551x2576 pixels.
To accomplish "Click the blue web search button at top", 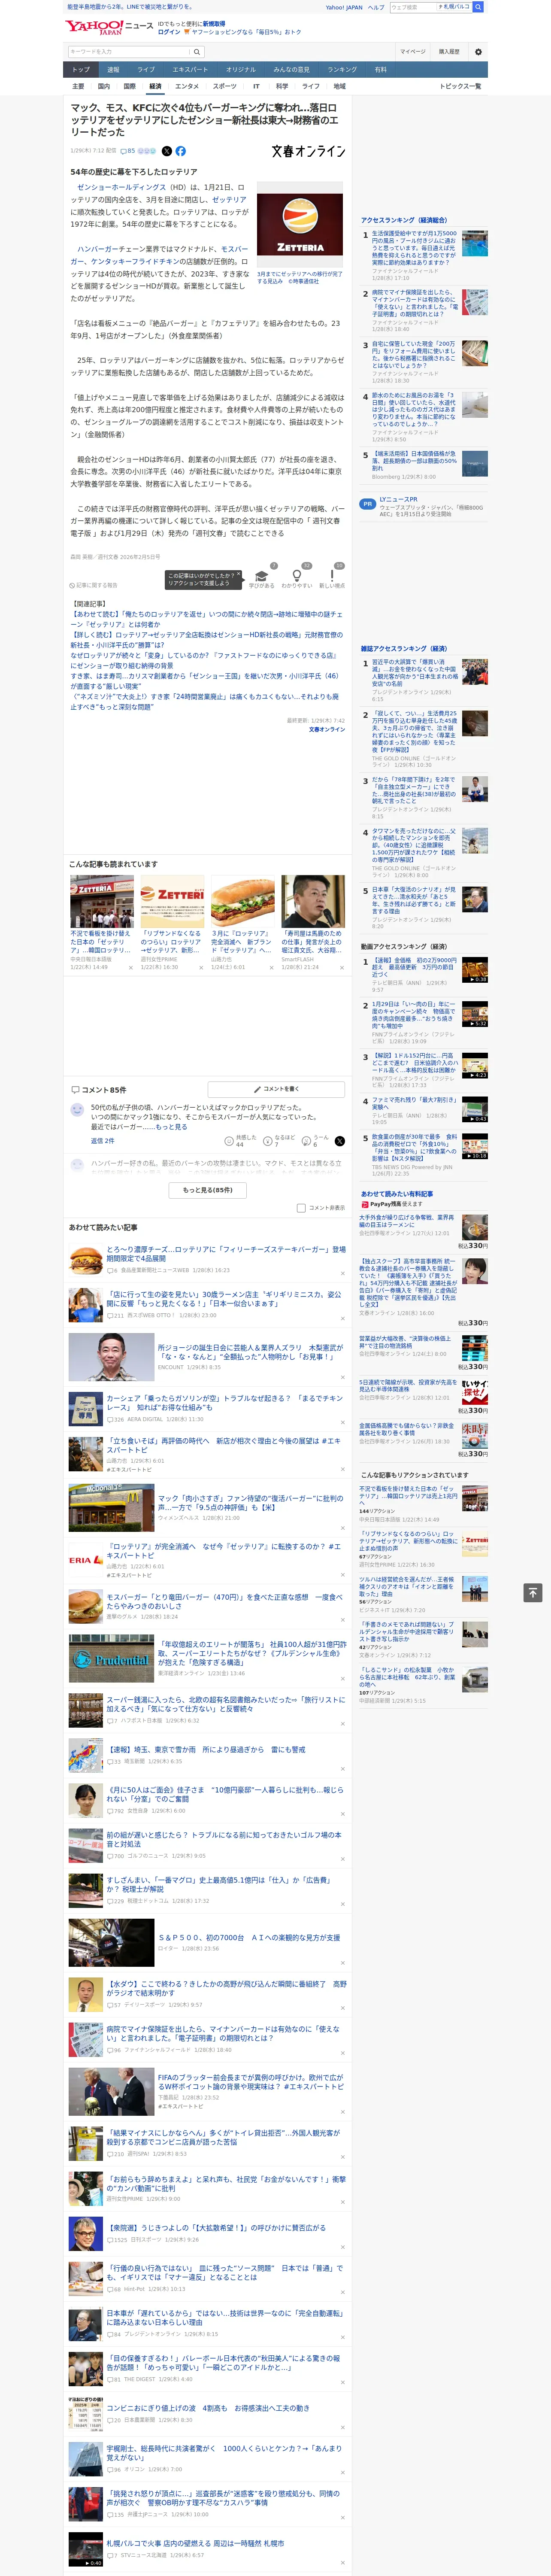I will (478, 7).
